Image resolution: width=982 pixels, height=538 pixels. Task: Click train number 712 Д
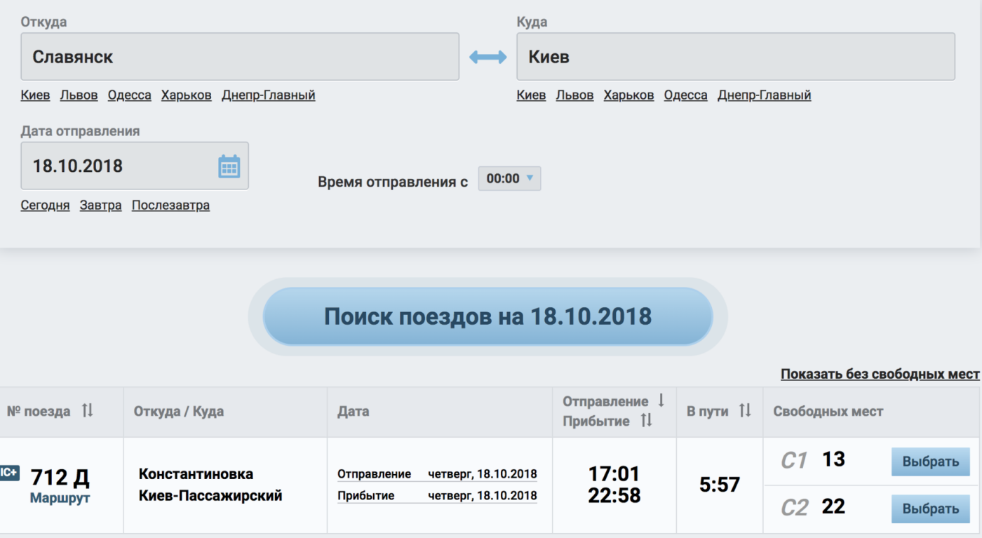[60, 478]
